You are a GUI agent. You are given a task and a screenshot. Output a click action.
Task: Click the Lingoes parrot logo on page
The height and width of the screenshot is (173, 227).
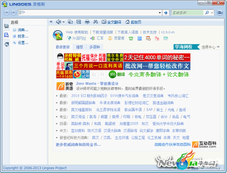pos(58,36)
